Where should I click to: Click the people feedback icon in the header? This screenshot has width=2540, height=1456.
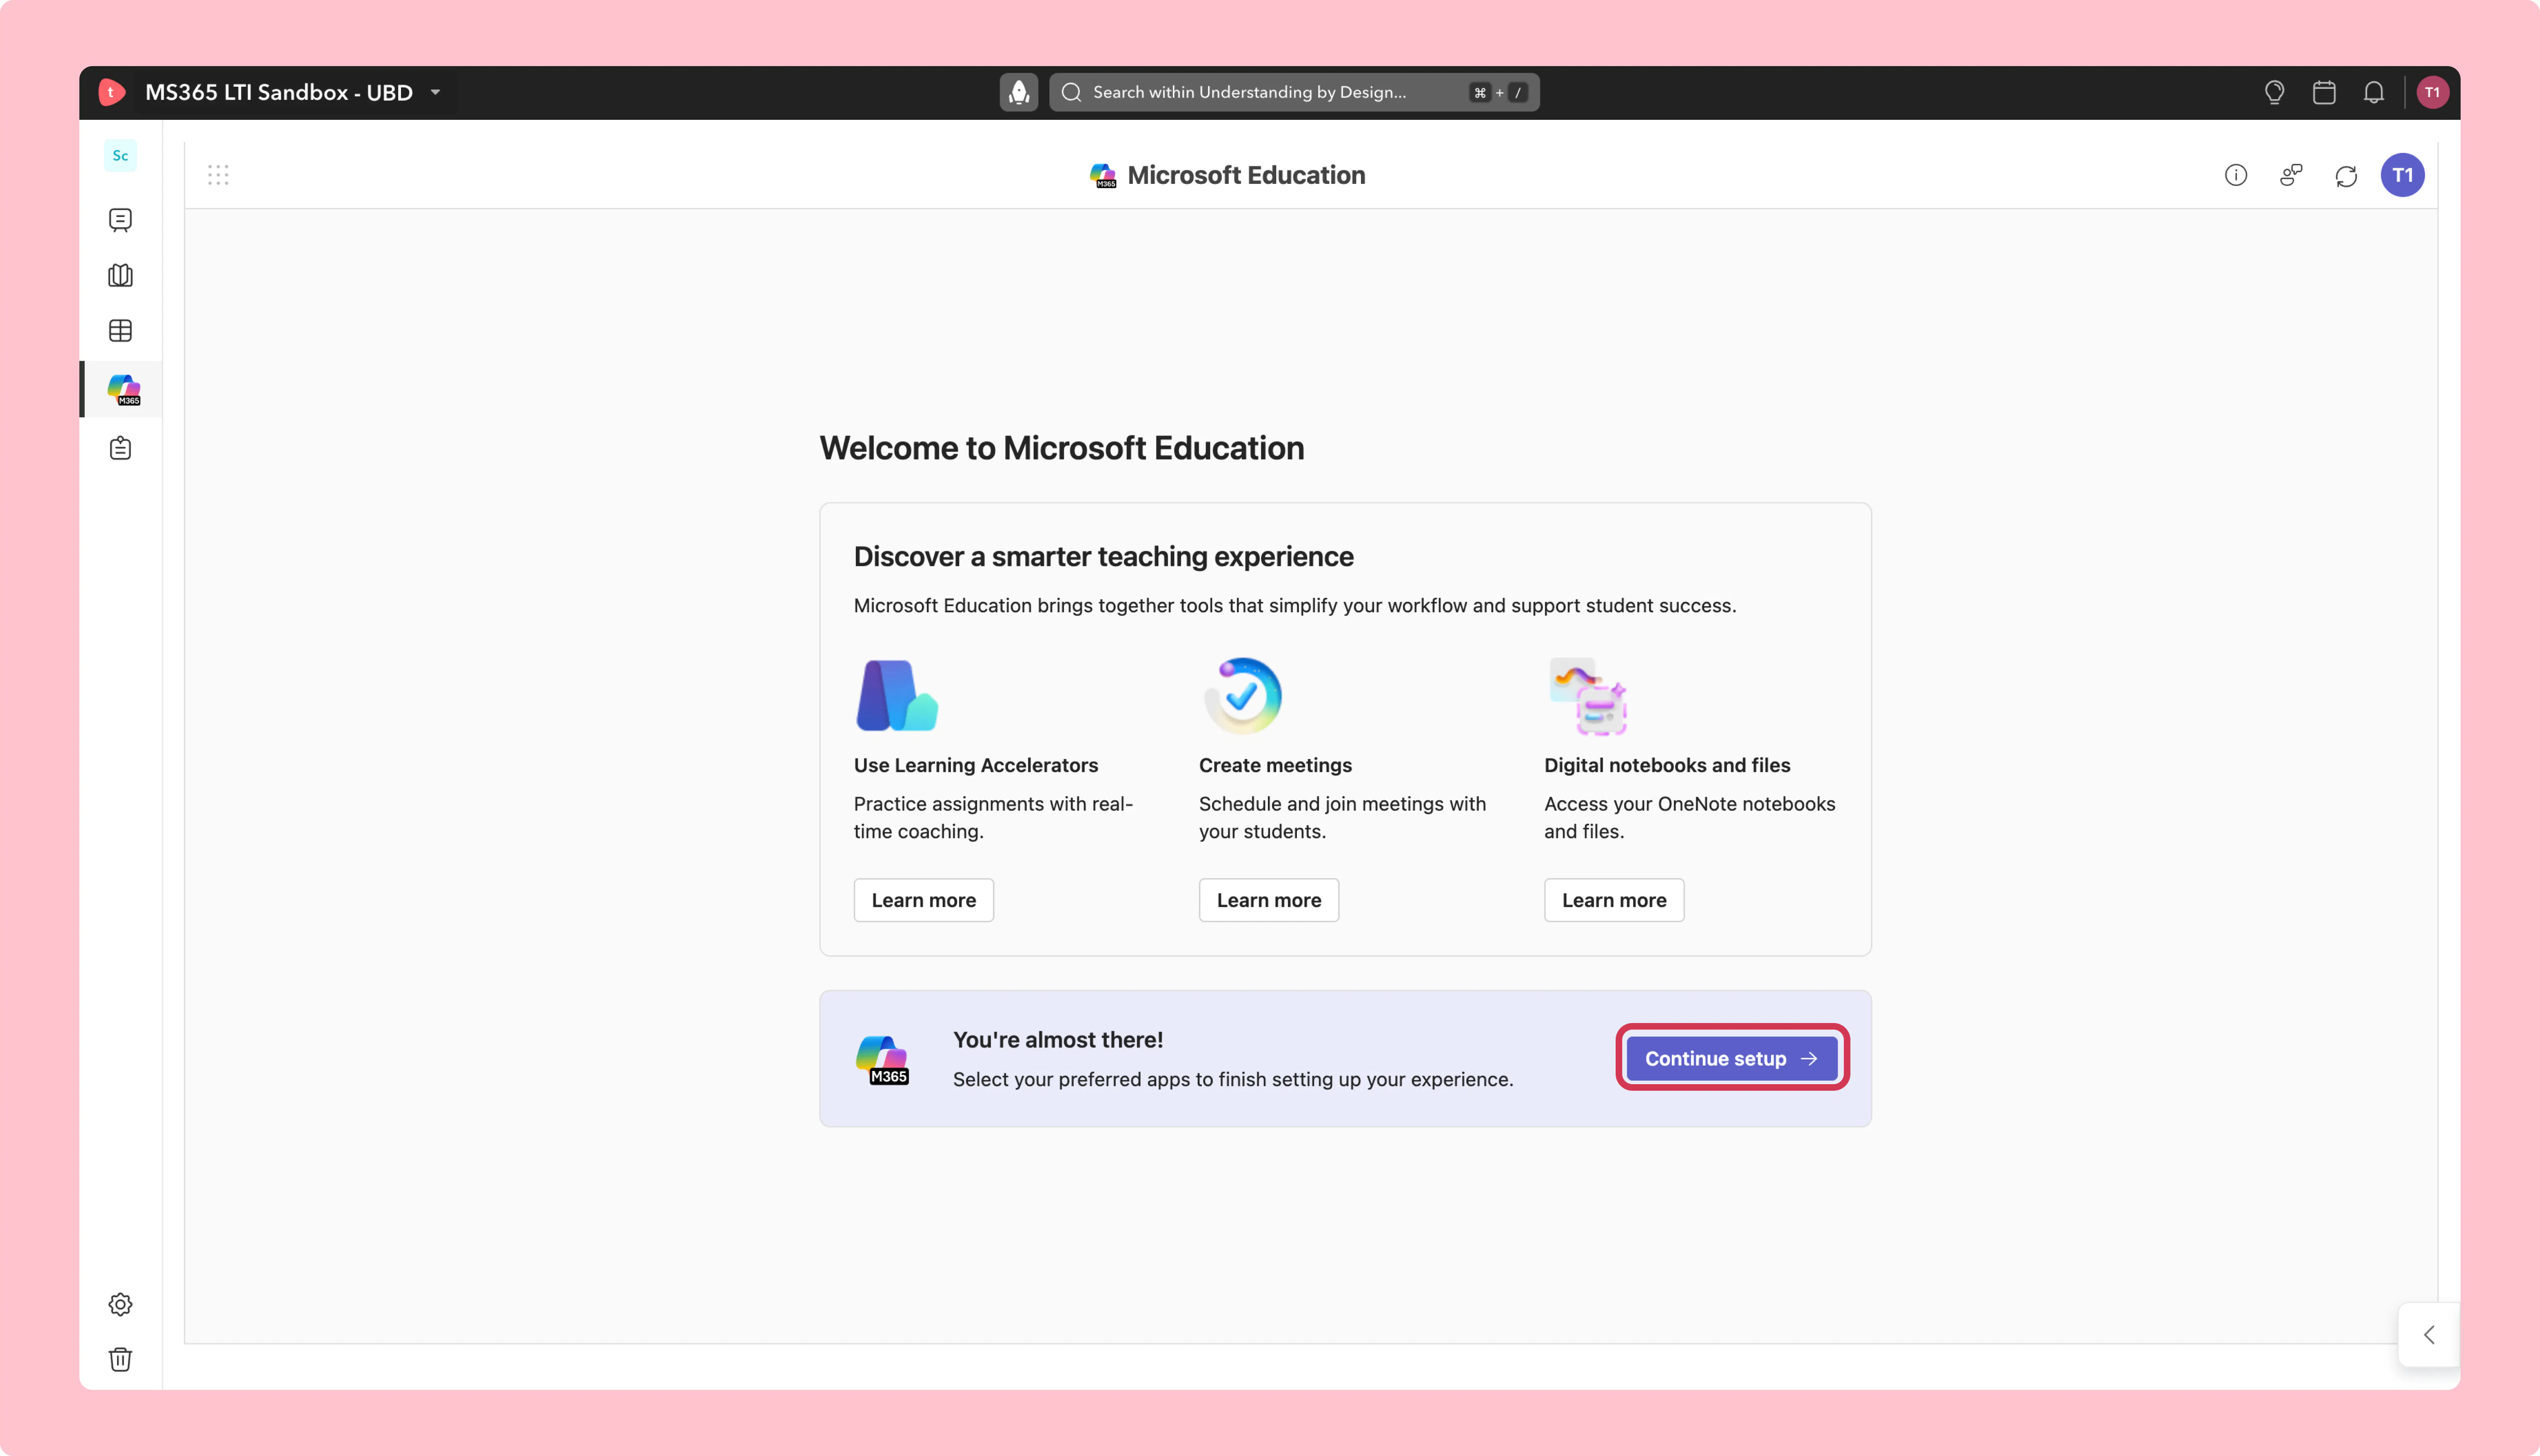pyautogui.click(x=2291, y=175)
